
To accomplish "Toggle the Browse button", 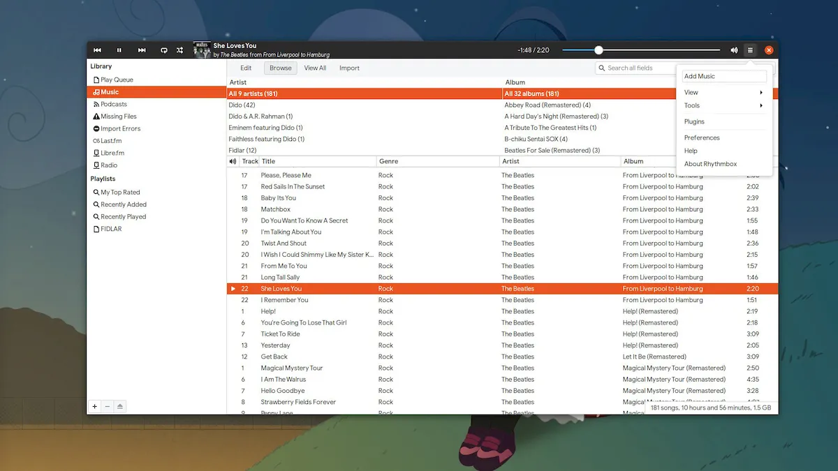I will (281, 68).
